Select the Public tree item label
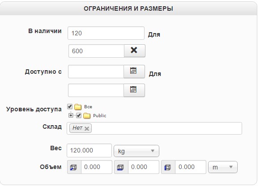Viewport: 260px width, 186px height. (x=99, y=115)
